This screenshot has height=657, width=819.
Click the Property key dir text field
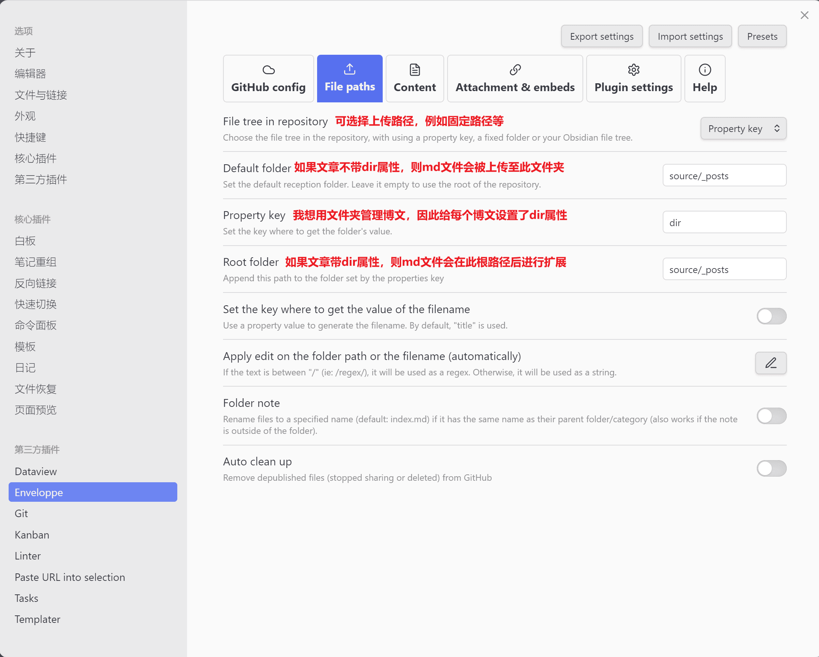click(724, 222)
